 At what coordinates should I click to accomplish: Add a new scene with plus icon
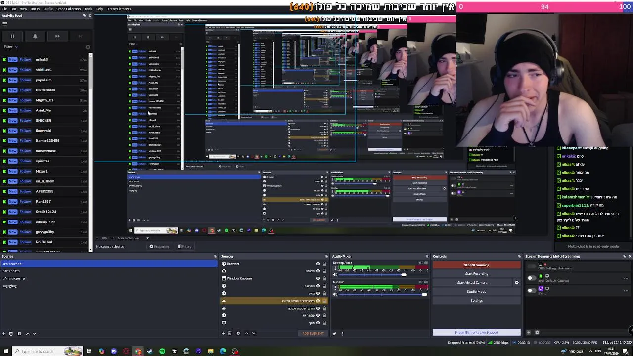(4, 334)
